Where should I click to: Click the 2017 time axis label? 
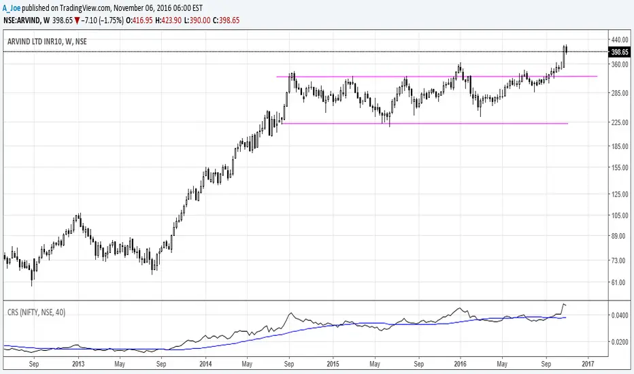coord(588,364)
